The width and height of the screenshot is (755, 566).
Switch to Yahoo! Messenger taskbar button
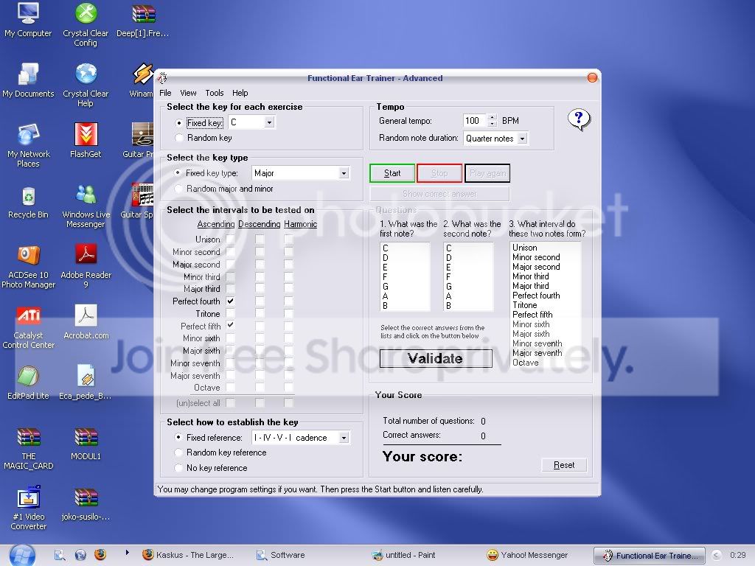[527, 555]
